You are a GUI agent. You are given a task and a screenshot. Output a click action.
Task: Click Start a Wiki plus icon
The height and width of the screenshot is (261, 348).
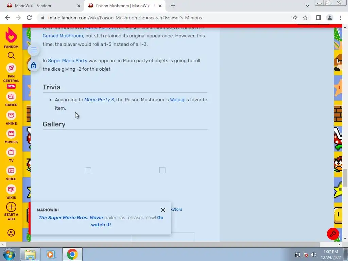(x=11, y=207)
